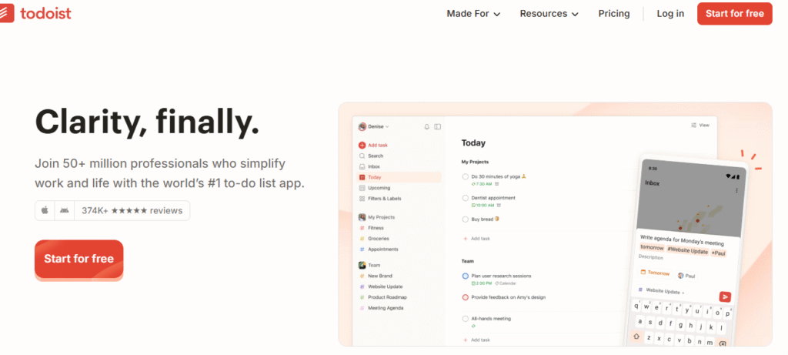Complete Provide feedback on Amy's design
Viewport: 788px width, 355px height.
click(x=466, y=297)
